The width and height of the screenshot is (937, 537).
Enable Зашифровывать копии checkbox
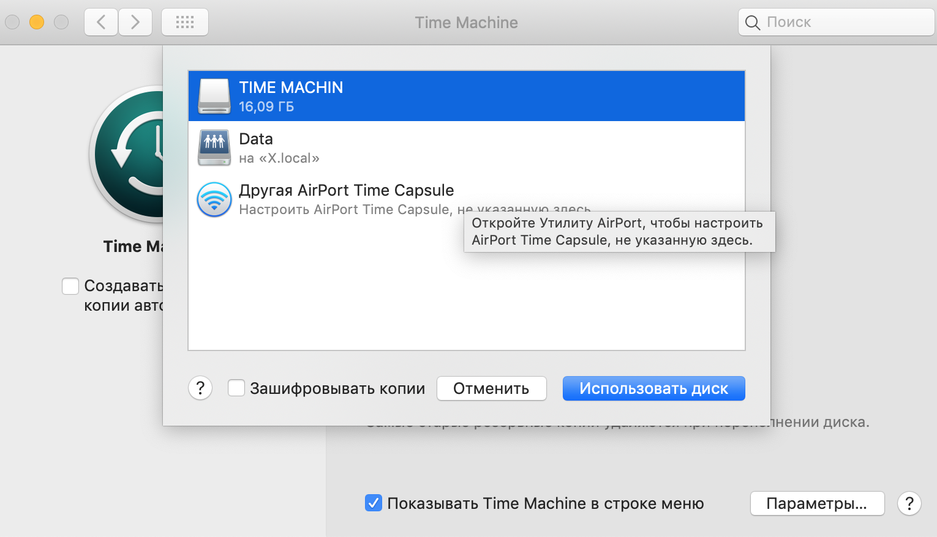[x=236, y=388]
